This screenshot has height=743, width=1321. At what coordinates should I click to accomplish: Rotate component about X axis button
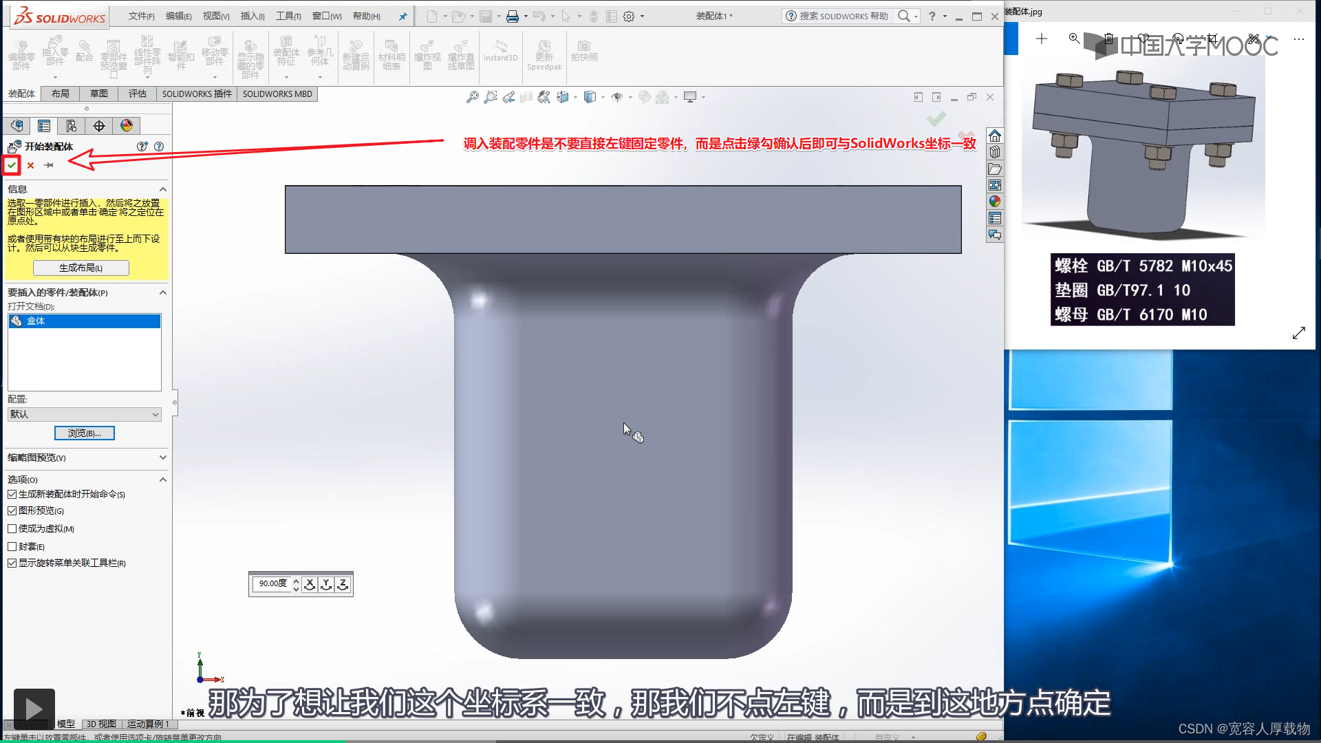point(310,584)
